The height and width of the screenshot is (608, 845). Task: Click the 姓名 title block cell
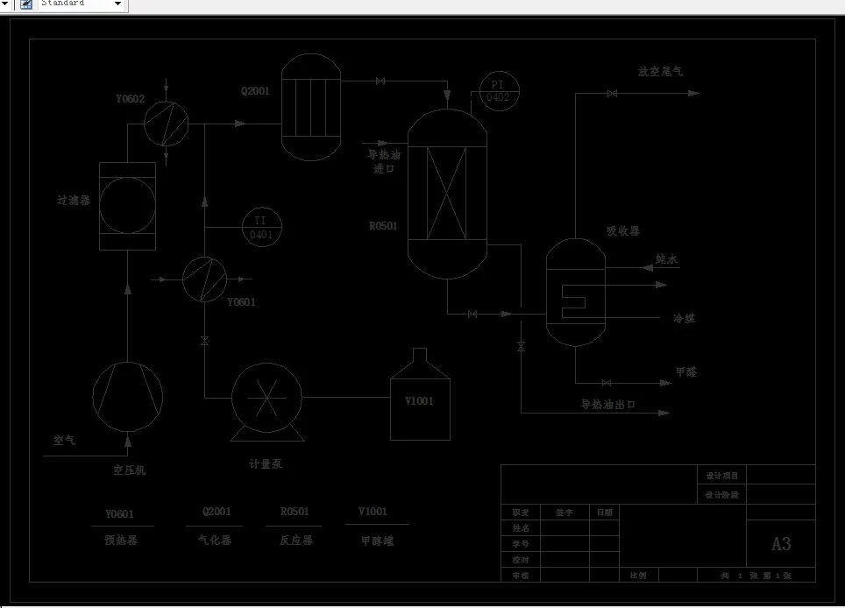(521, 528)
